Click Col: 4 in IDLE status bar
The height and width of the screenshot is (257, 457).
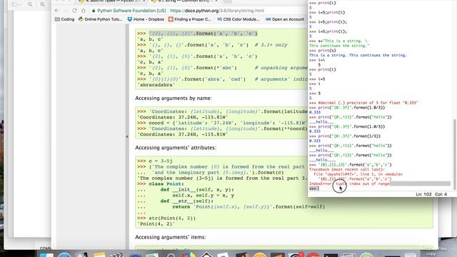(441, 194)
